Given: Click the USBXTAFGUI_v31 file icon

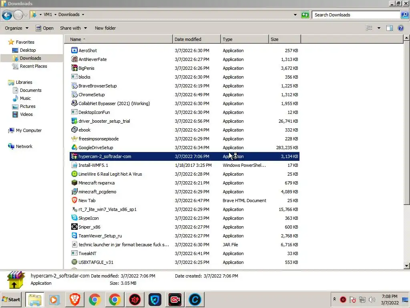Looking at the screenshot, I should (x=74, y=262).
